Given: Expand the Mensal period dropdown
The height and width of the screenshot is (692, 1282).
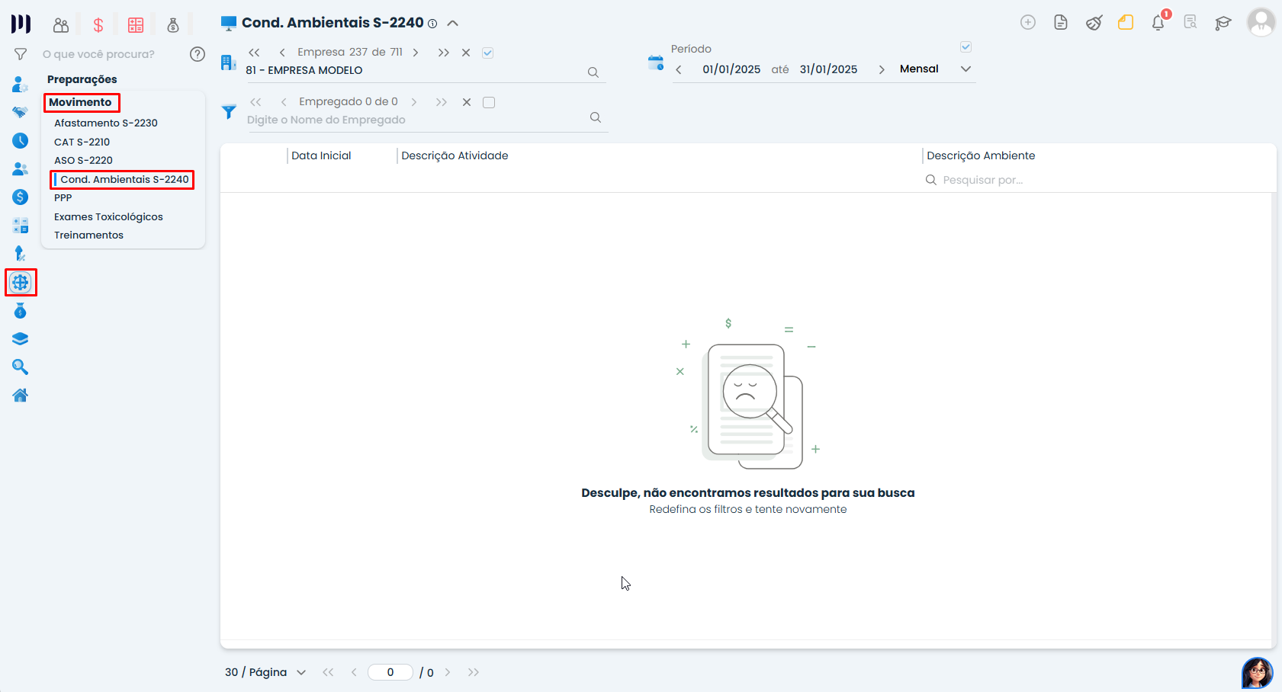Looking at the screenshot, I should click(966, 69).
